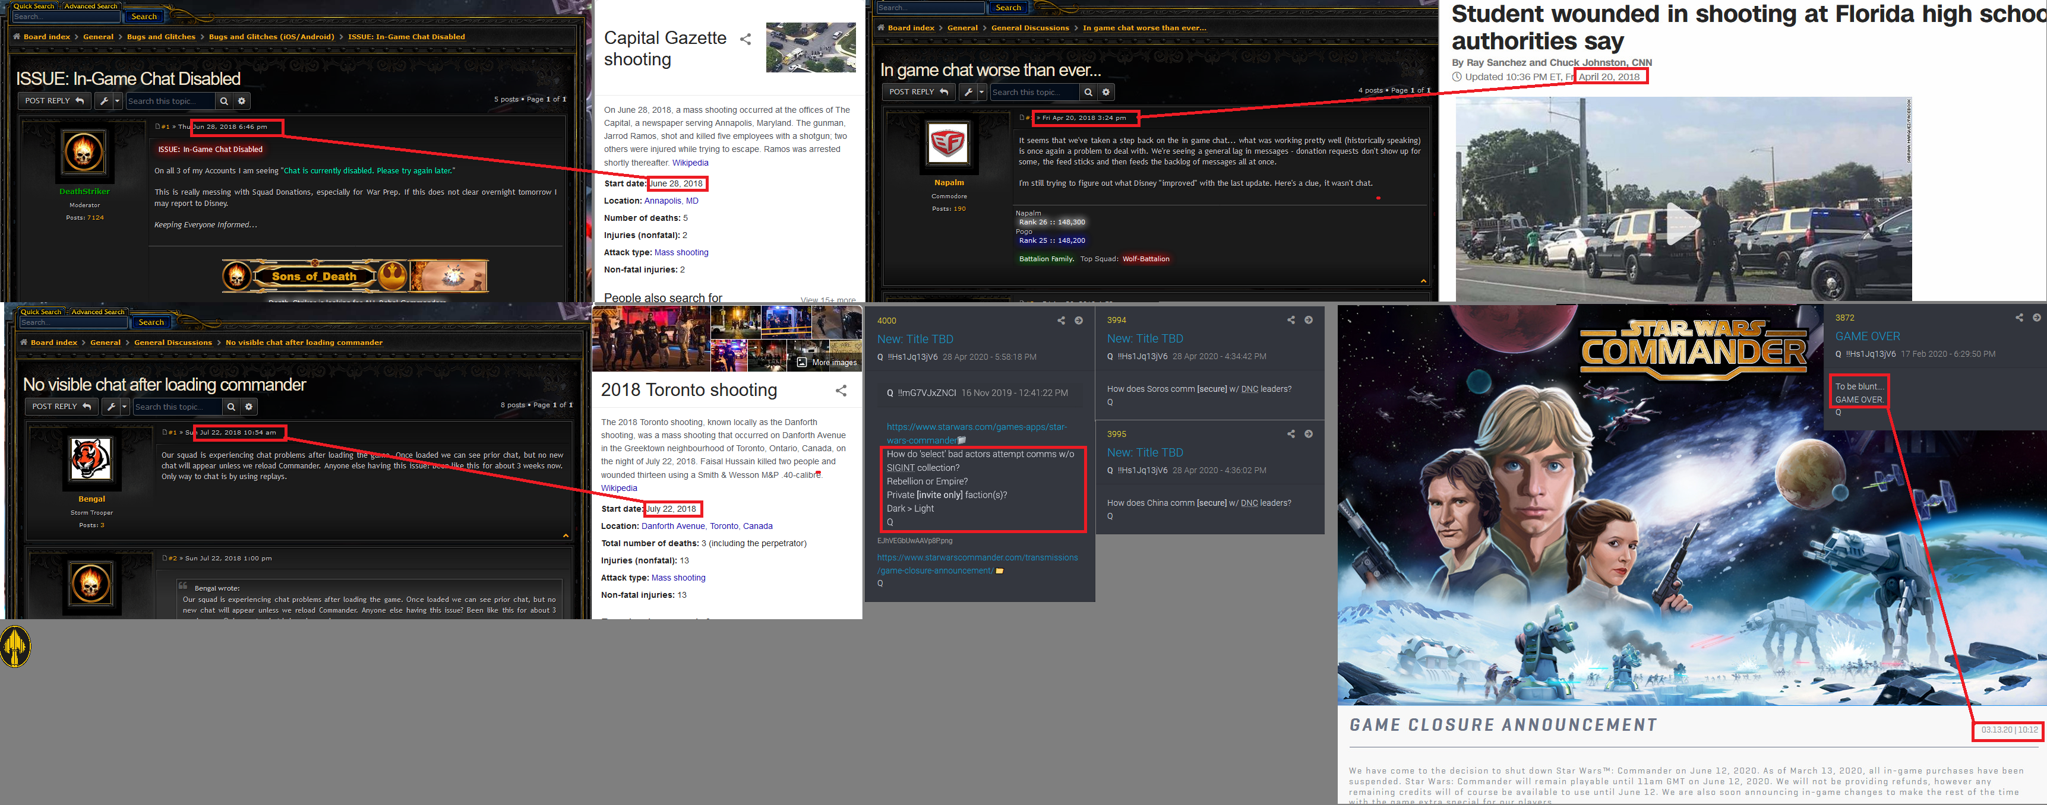Screen dimensions: 2047x805
Task: Click the gear icon in 'ISSUE: In-Game Chat Disabled' topic toolbar
Action: pyautogui.click(x=242, y=101)
